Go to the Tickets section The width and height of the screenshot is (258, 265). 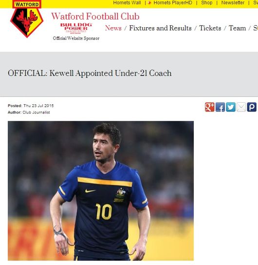point(210,28)
